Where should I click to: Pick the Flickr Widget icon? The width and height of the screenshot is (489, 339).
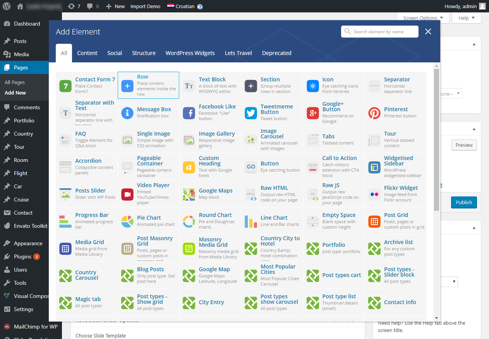(374, 194)
